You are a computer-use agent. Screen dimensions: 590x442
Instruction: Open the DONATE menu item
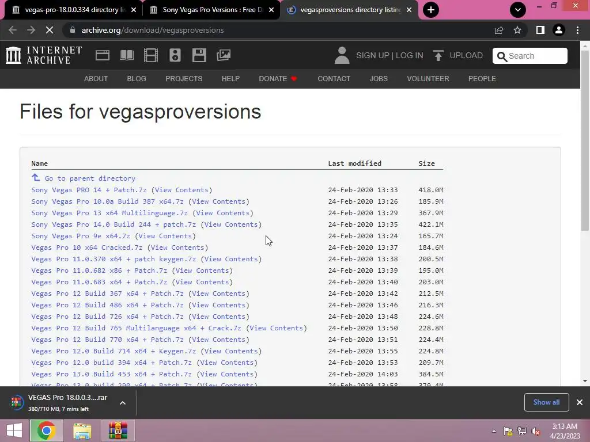click(278, 78)
